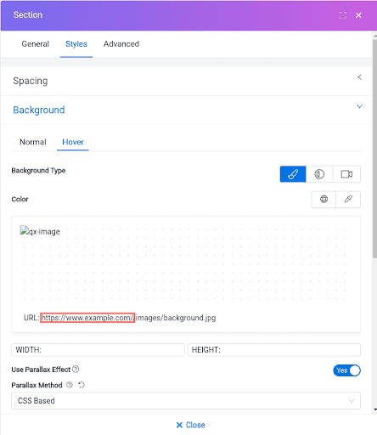Switch to the General tab
Image resolution: width=377 pixels, height=435 pixels.
pos(36,44)
